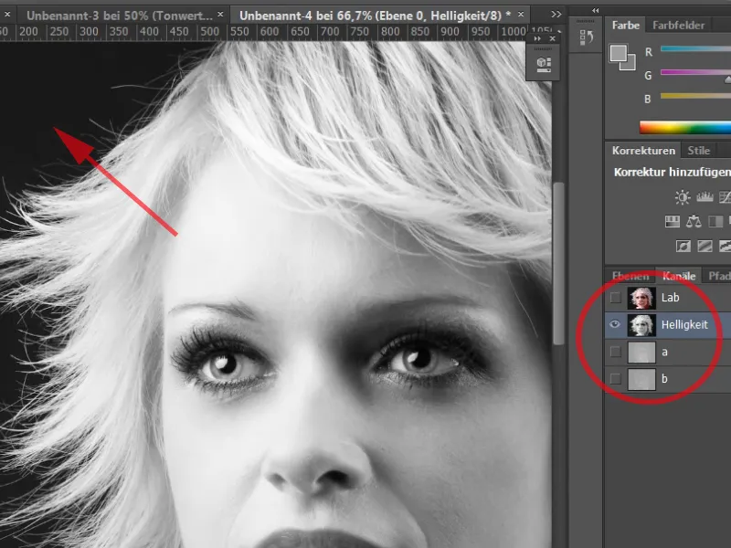
Task: Select the Helligkeit channel thumbnail
Action: (641, 325)
